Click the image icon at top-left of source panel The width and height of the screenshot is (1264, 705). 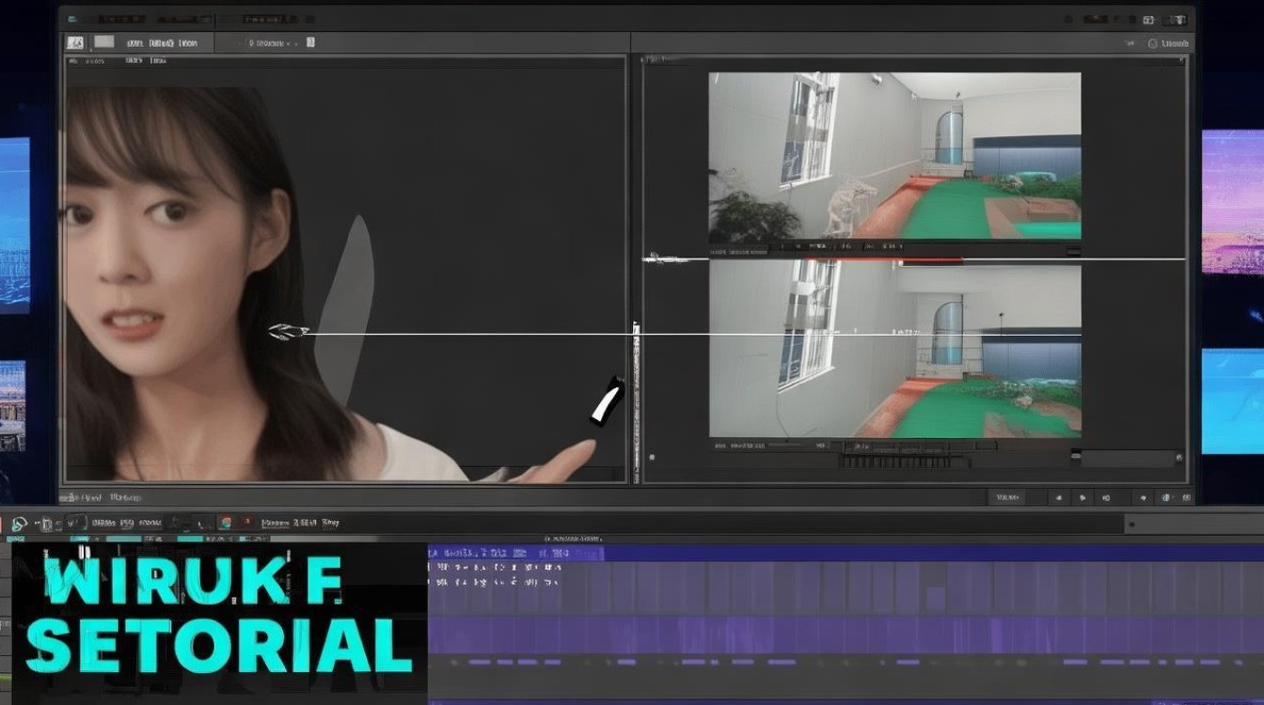[x=75, y=42]
